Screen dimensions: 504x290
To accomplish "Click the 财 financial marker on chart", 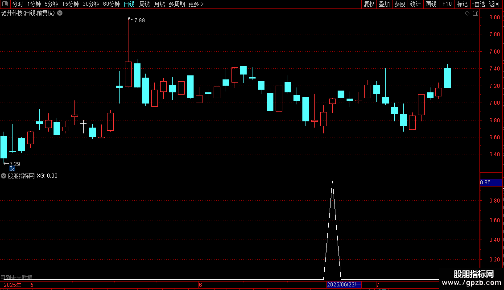I will [x=12, y=169].
